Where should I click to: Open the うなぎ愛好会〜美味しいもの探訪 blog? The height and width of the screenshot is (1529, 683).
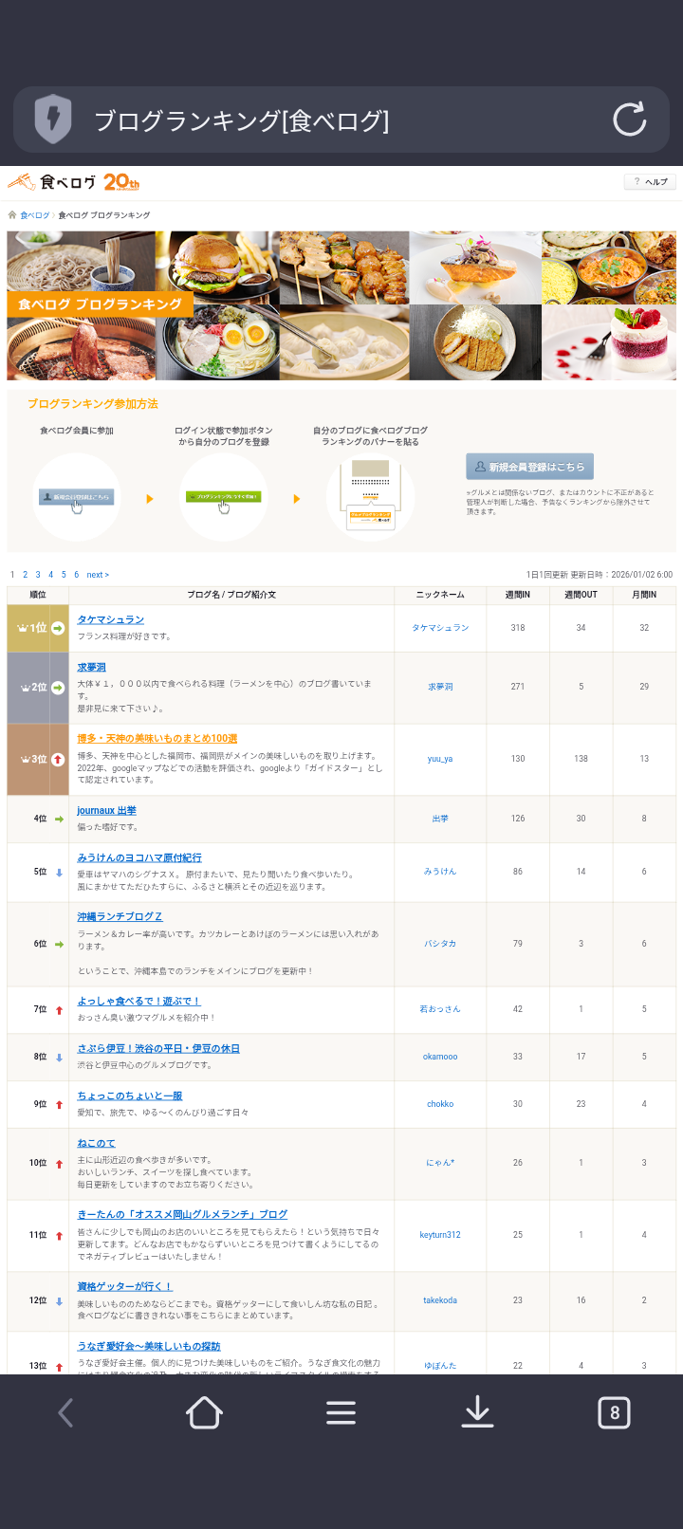click(x=149, y=1346)
